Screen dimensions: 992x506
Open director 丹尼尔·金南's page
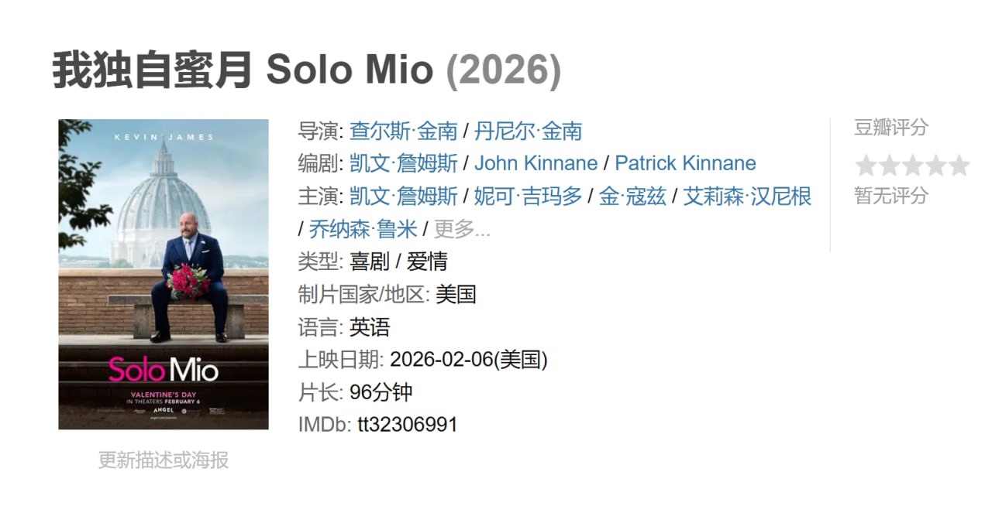(x=528, y=131)
